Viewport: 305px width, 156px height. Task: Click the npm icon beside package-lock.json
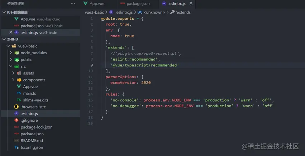[x=16, y=127]
